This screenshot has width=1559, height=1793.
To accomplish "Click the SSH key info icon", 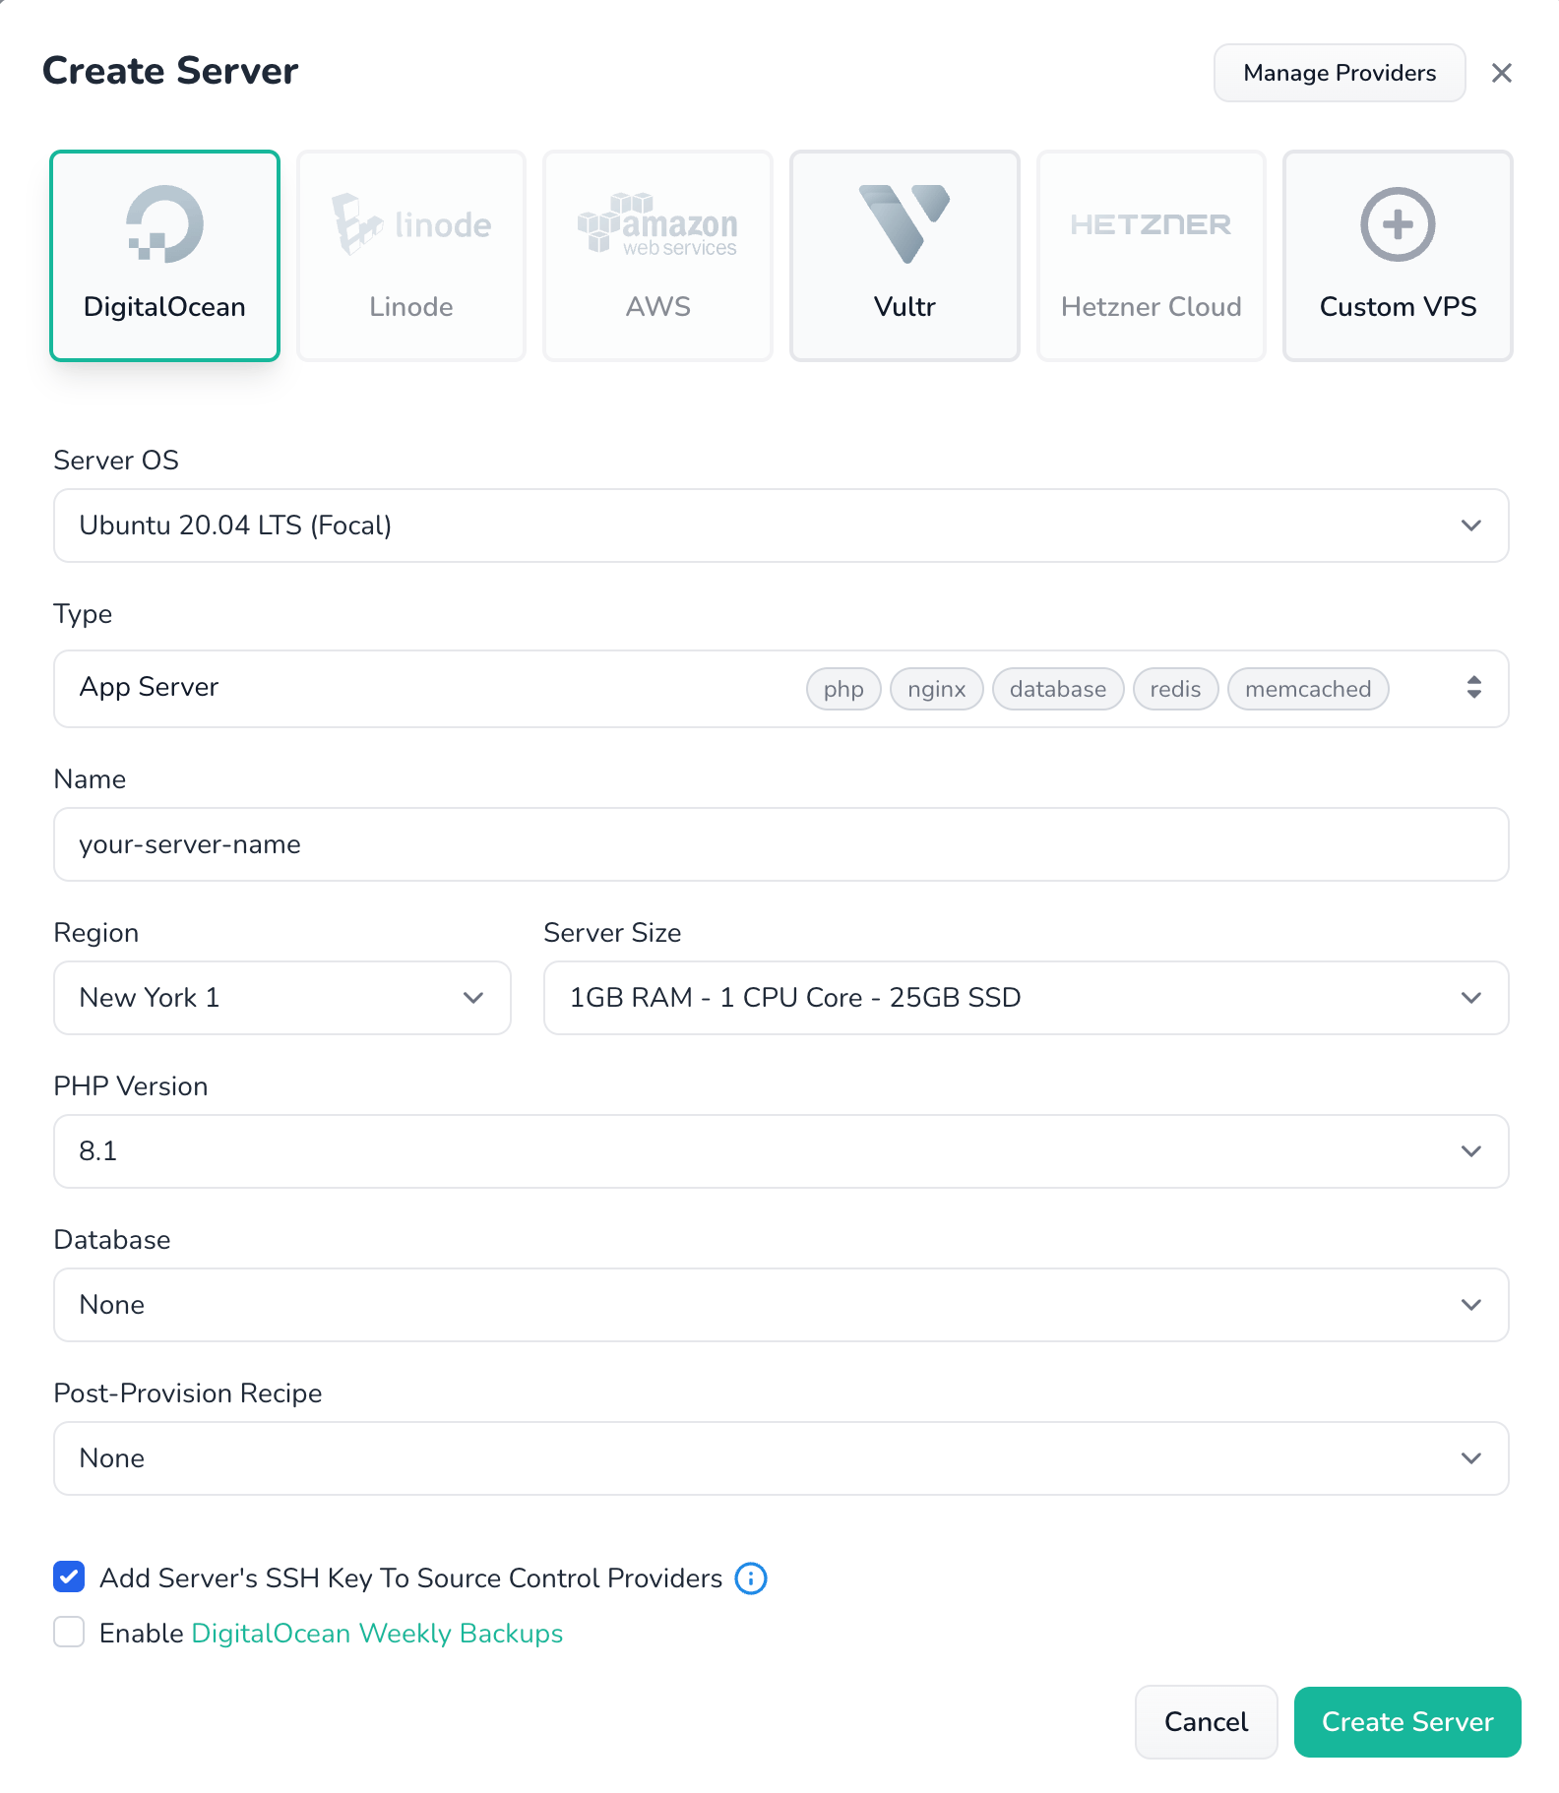I will [x=751, y=1578].
